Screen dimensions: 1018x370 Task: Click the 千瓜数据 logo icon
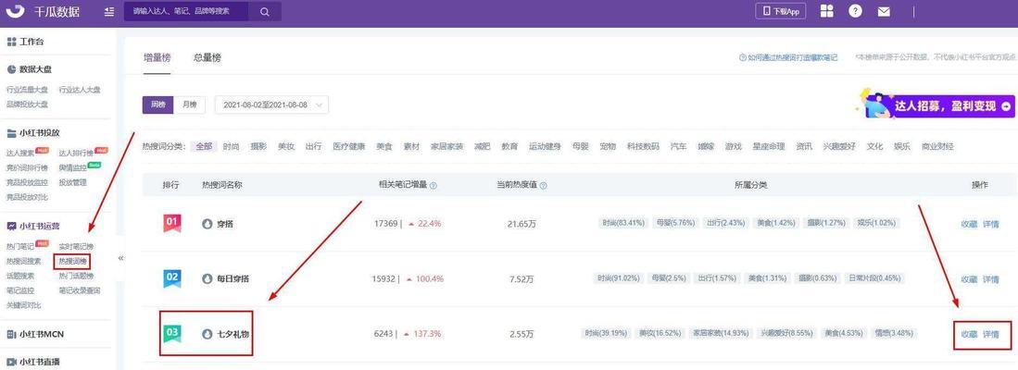pos(17,11)
